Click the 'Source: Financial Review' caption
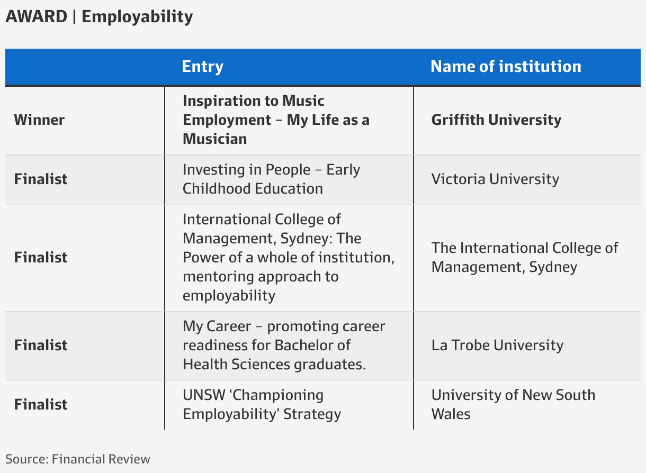Viewport: 646px width, 473px height. click(x=78, y=459)
